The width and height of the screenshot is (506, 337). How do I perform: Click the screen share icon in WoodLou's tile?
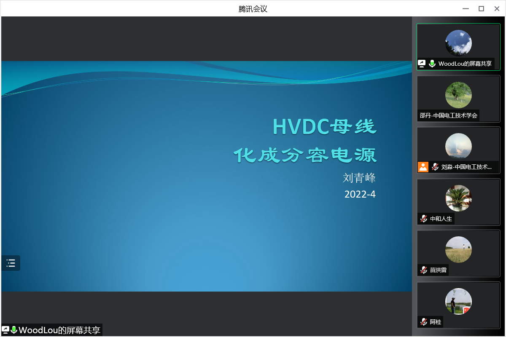click(422, 64)
